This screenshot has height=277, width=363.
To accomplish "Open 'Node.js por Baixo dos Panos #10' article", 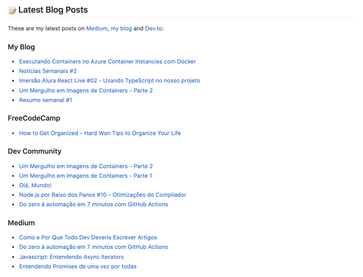I will [x=103, y=195].
